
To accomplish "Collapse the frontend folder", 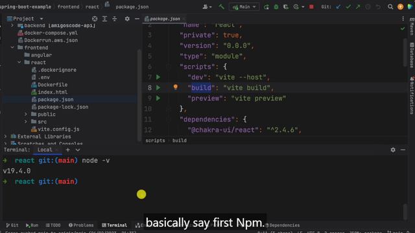I will click(12, 47).
